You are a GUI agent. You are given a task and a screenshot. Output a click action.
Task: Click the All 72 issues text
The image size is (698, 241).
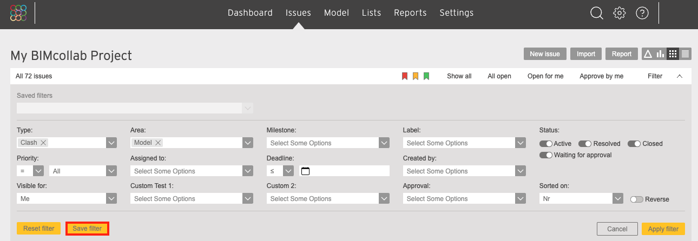pyautogui.click(x=34, y=76)
